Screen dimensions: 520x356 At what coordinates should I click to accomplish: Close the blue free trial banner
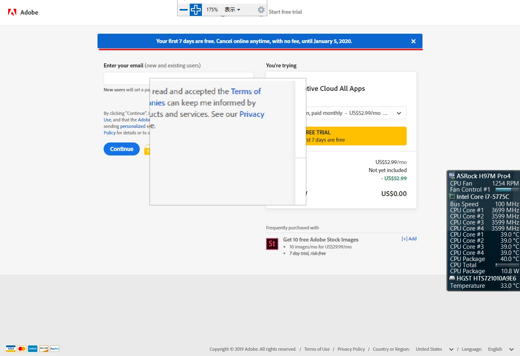pyautogui.click(x=413, y=41)
